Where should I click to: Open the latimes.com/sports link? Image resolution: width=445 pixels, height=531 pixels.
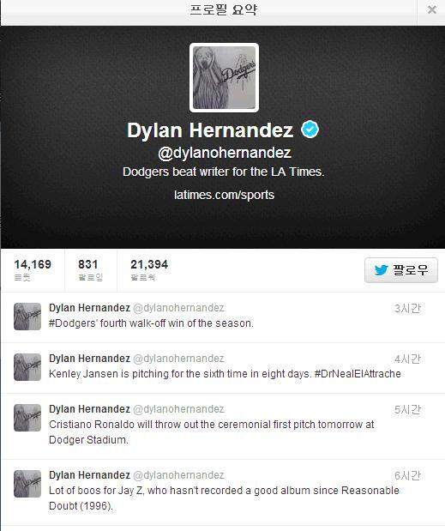pyautogui.click(x=224, y=195)
